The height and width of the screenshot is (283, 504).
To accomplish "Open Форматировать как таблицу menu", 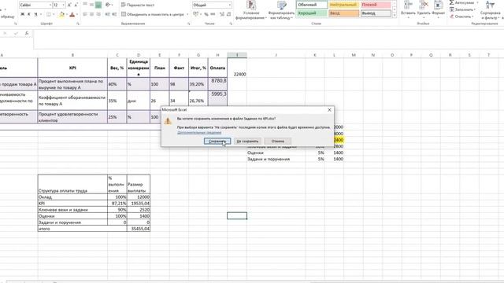I will pyautogui.click(x=282, y=10).
